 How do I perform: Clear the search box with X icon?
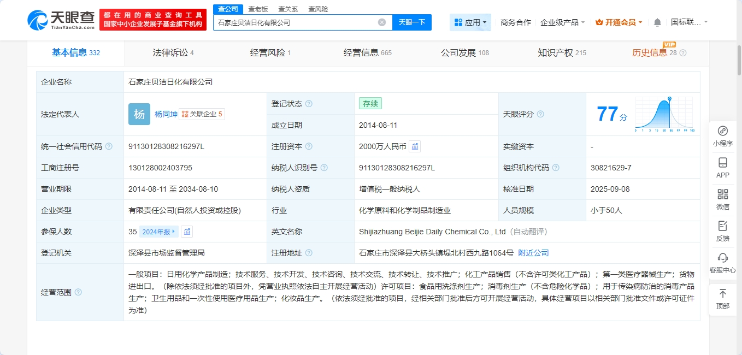(x=382, y=22)
